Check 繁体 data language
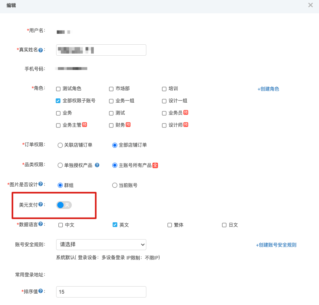The width and height of the screenshot is (319, 305). tap(170, 225)
